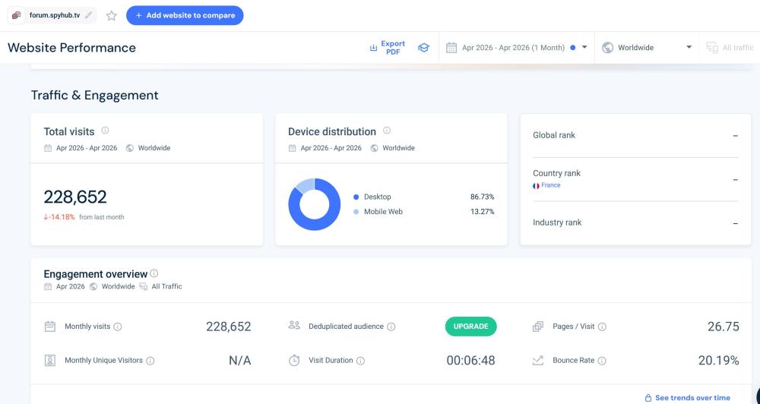Show info for Device distribution
The height and width of the screenshot is (404, 760).
[387, 131]
